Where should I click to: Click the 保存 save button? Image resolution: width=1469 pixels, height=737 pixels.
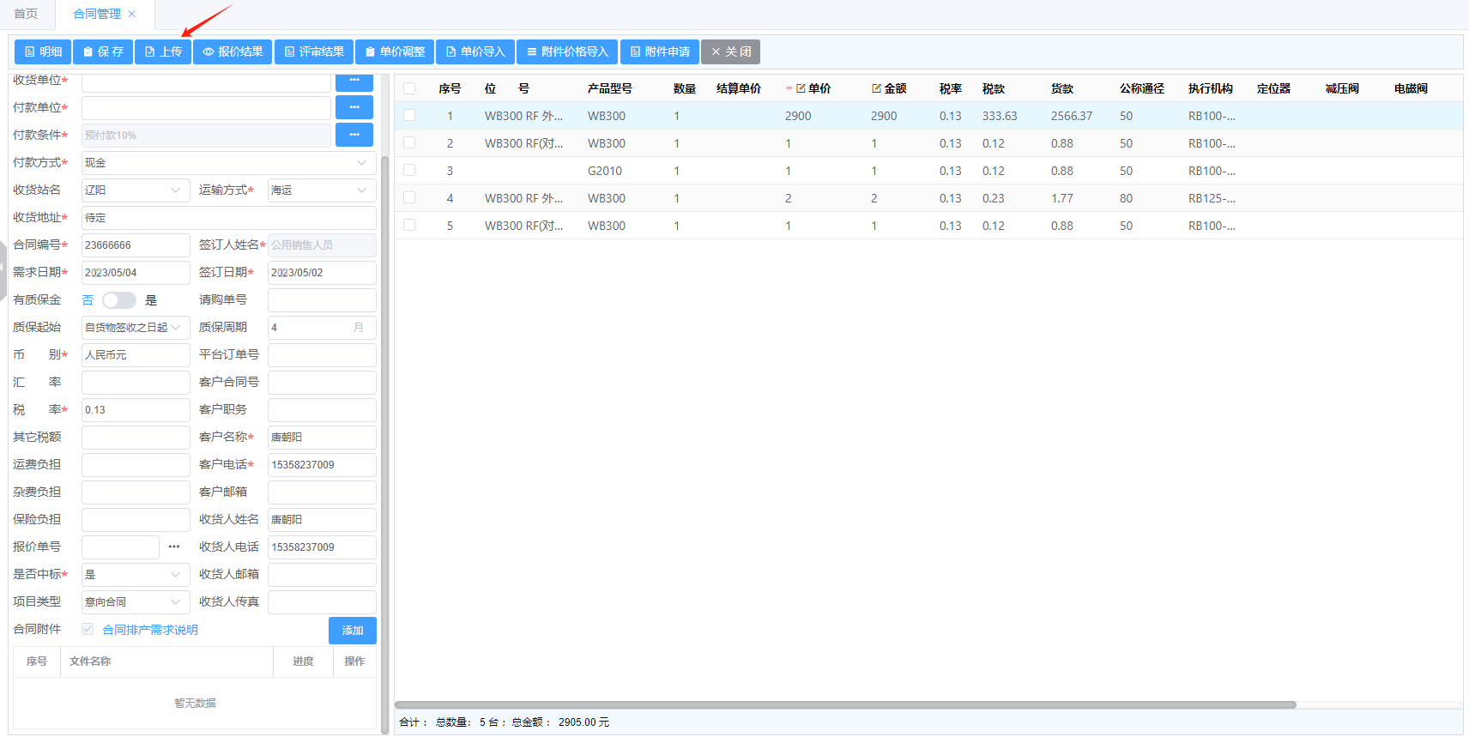[x=102, y=52]
